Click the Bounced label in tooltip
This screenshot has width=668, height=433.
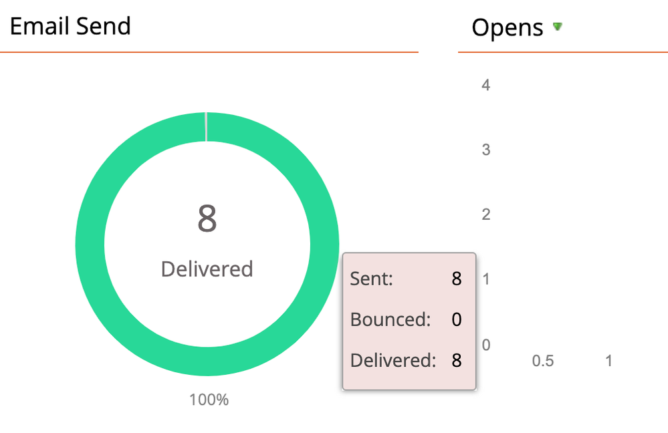click(x=391, y=319)
